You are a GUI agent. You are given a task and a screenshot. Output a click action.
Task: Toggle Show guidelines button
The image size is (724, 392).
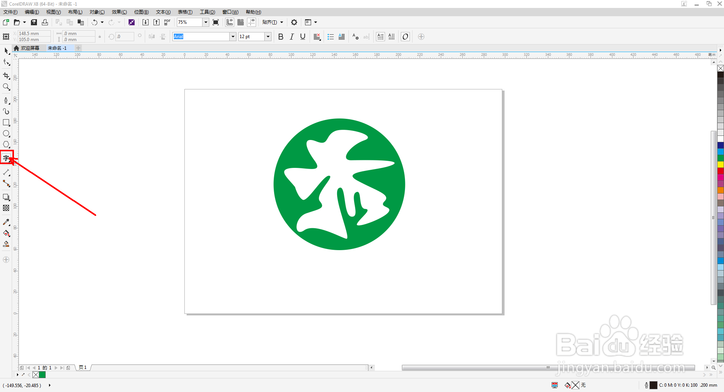[x=252, y=22]
